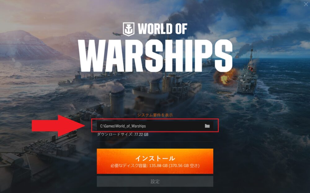Start installation with the orange インストール button
The width and height of the screenshot is (310, 193).
[x=155, y=161]
